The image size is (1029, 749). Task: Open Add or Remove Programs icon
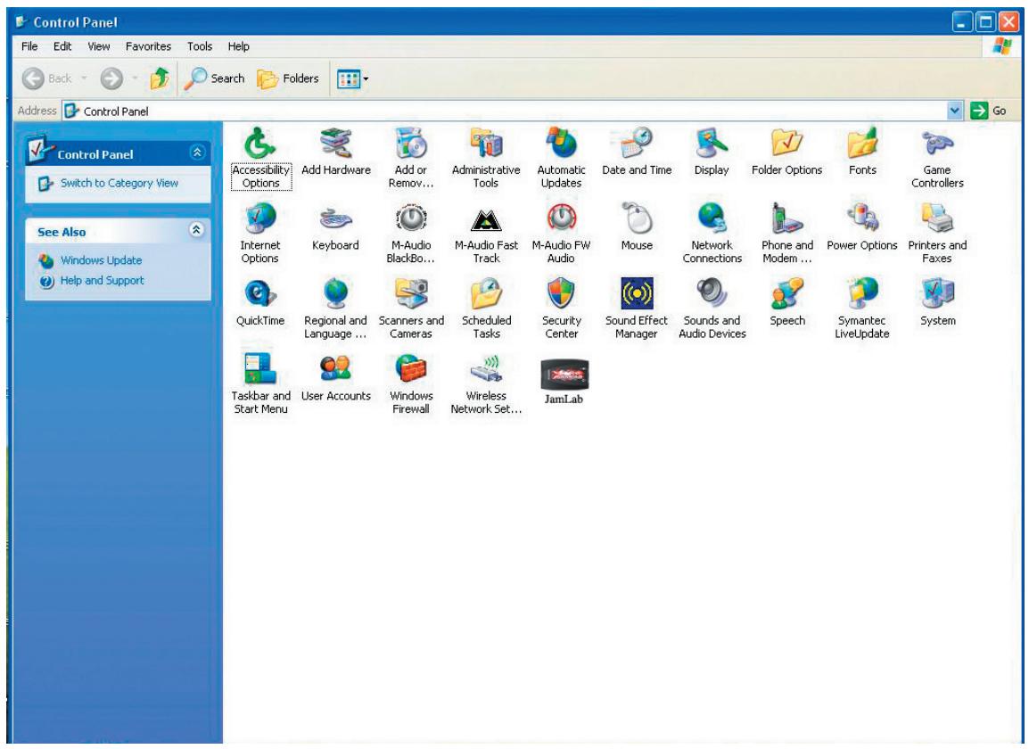pos(411,143)
